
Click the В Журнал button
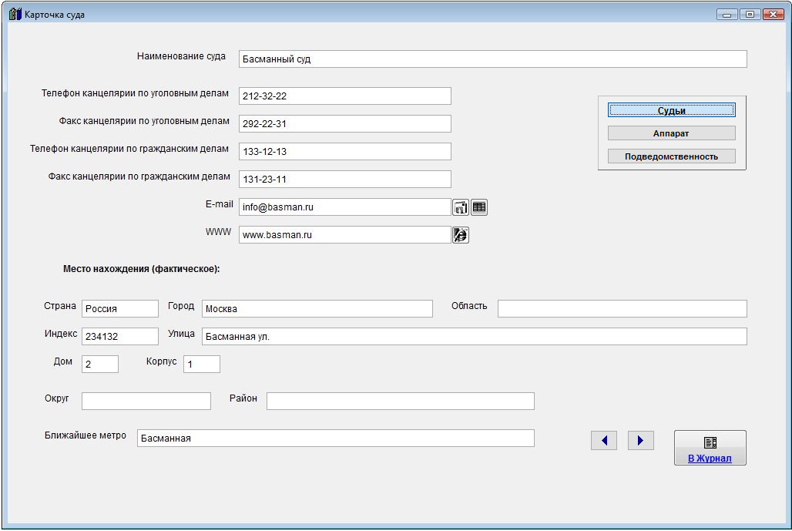tap(710, 448)
